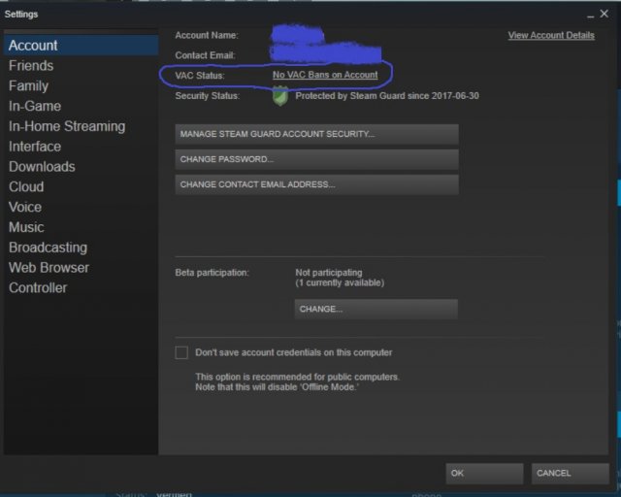Enable Don't save account credentials checkbox
The width and height of the screenshot is (621, 497).
click(x=181, y=352)
